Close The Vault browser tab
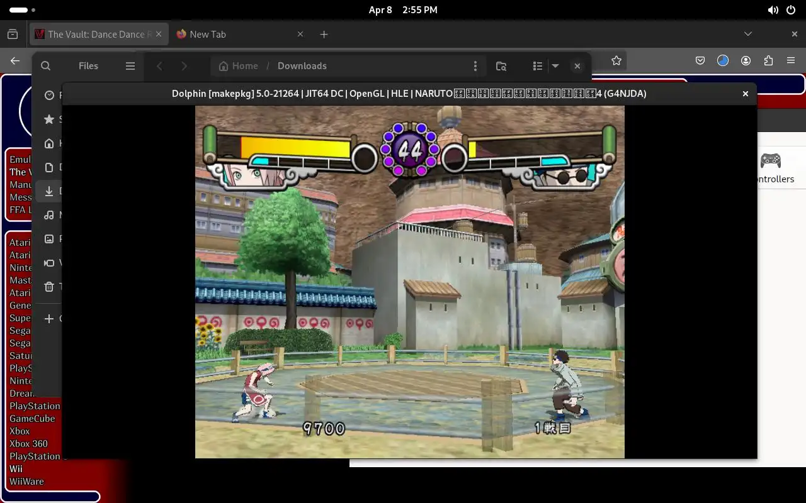This screenshot has height=503, width=806. (x=160, y=34)
